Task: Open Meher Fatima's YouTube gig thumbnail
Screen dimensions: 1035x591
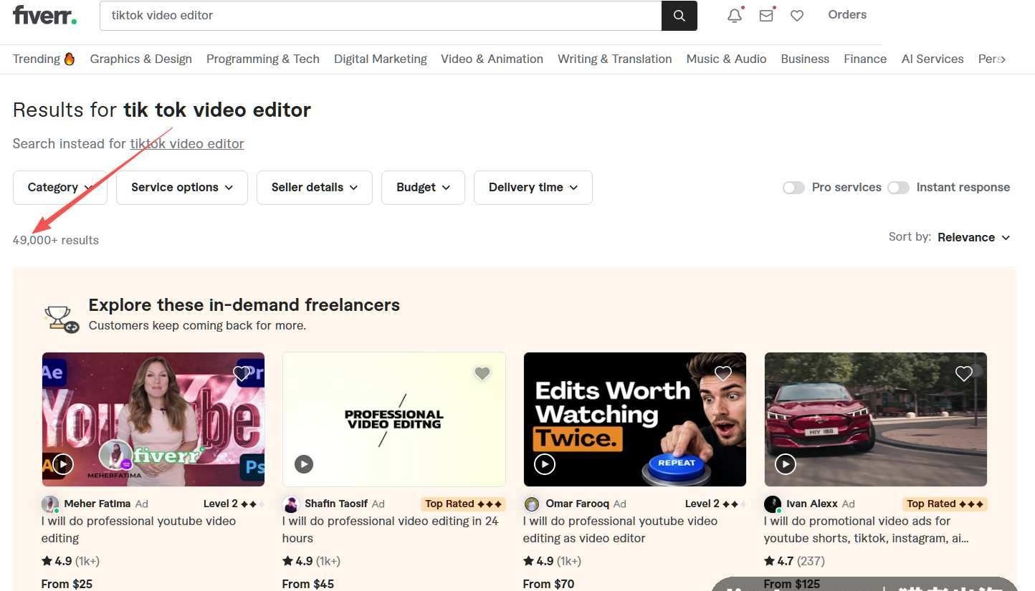Action: tap(153, 419)
